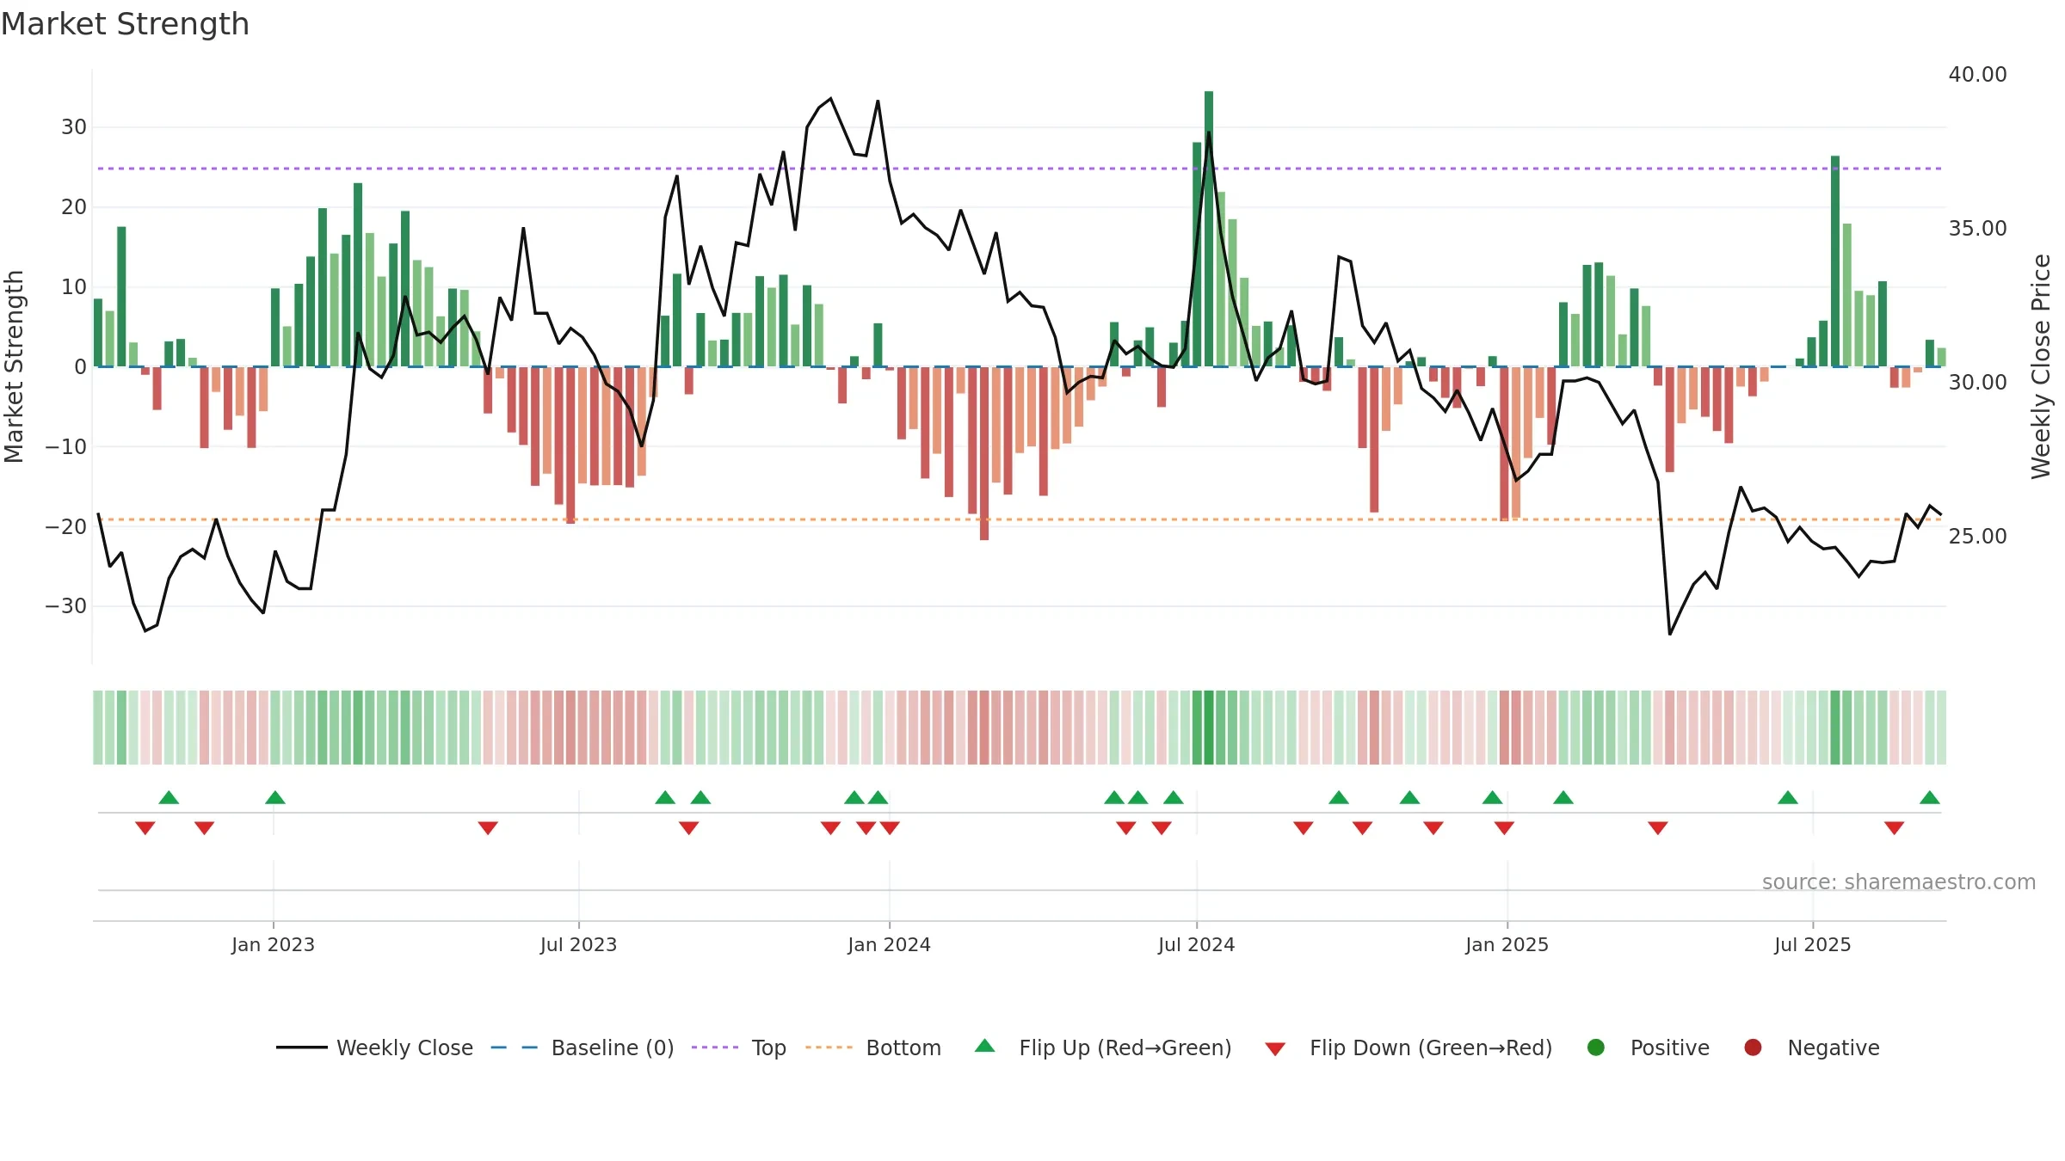Click the vertical Market Strength axis title
The width and height of the screenshot is (2065, 1161).
tap(14, 366)
